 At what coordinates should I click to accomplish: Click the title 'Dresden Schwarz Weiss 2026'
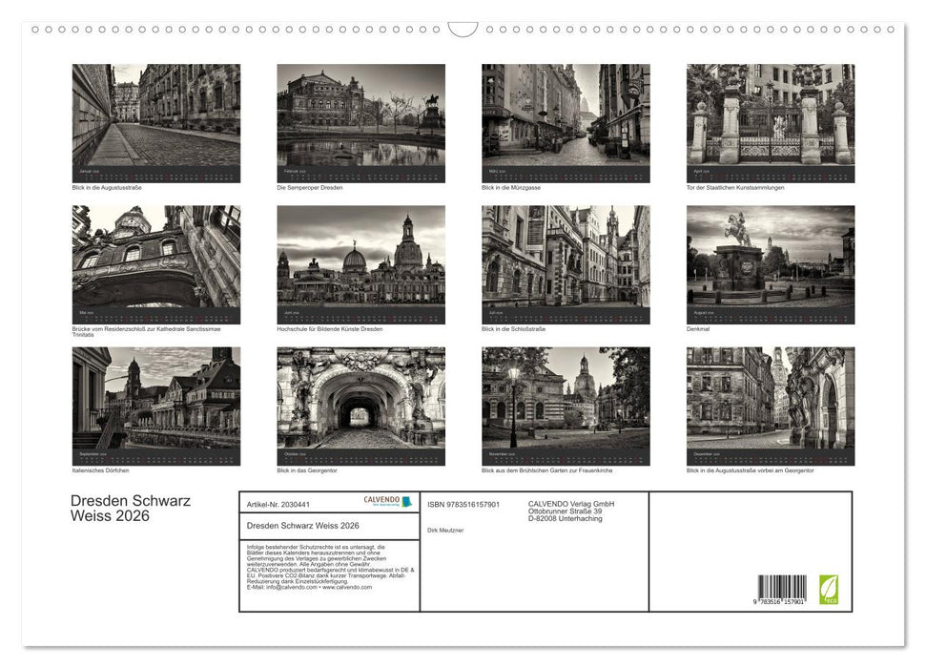(x=129, y=507)
